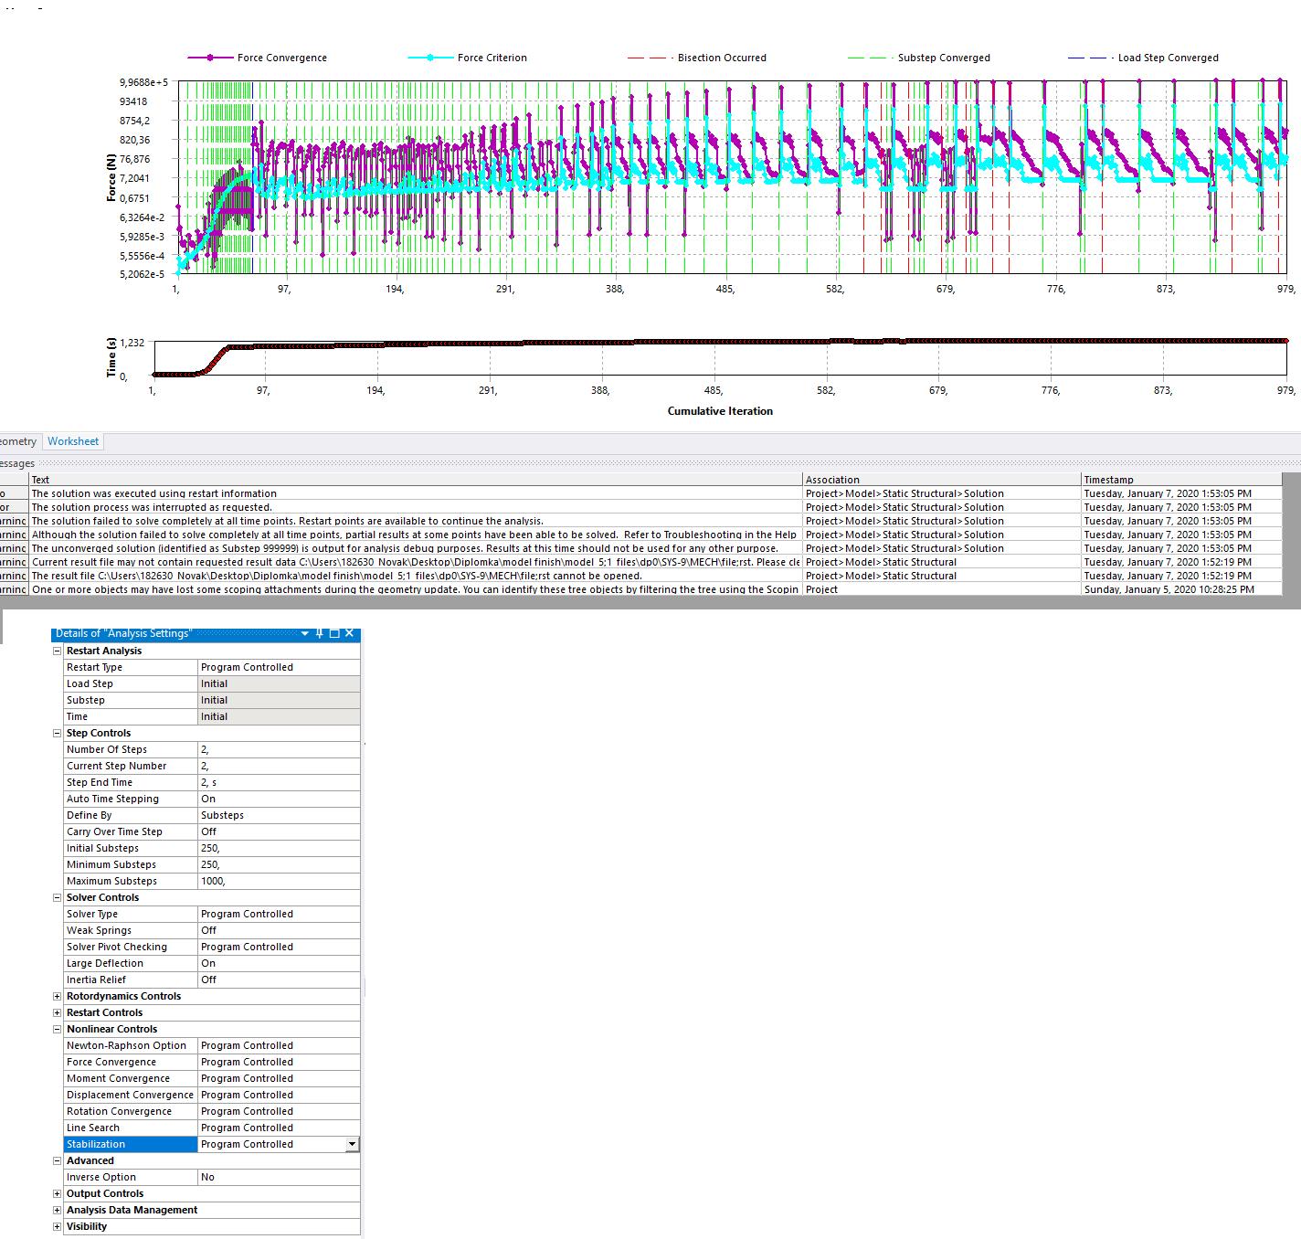Toggle the Carry Over Time Step Off value
Image resolution: width=1301 pixels, height=1239 pixels.
pos(279,831)
